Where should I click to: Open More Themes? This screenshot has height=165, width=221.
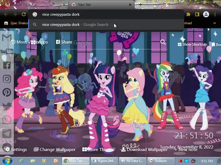click(98, 149)
